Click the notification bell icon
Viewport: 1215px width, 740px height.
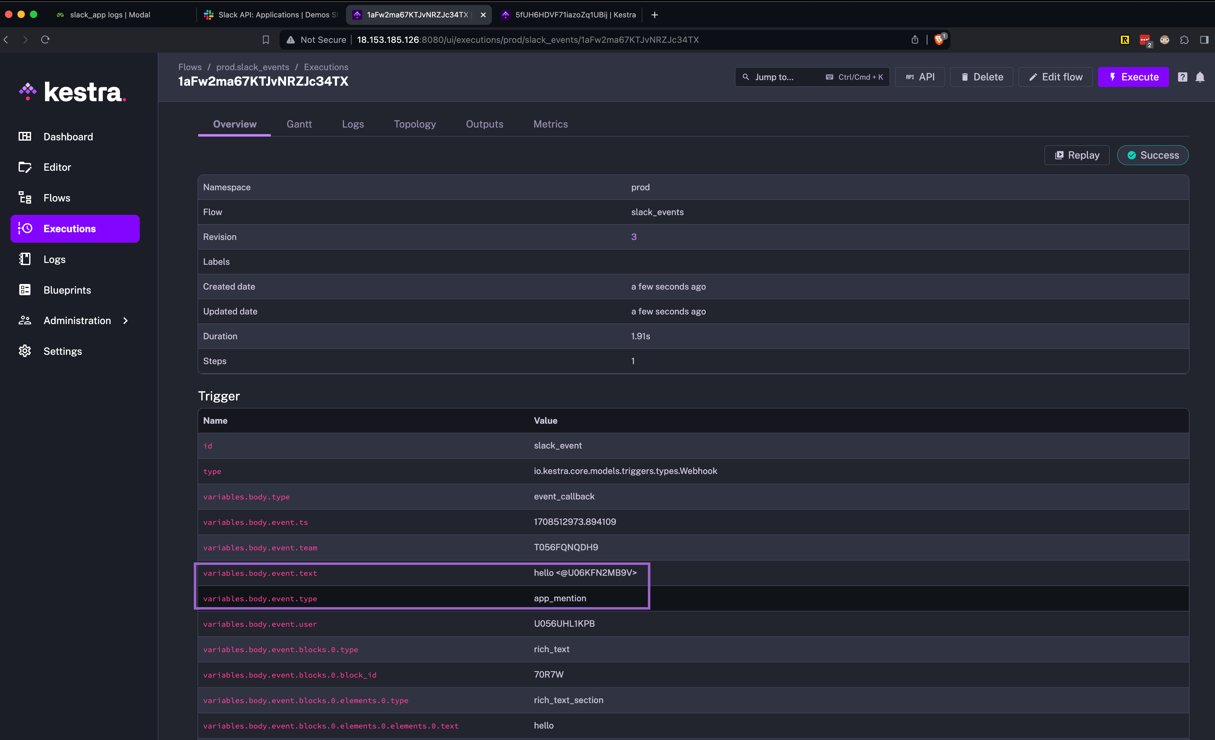1200,77
